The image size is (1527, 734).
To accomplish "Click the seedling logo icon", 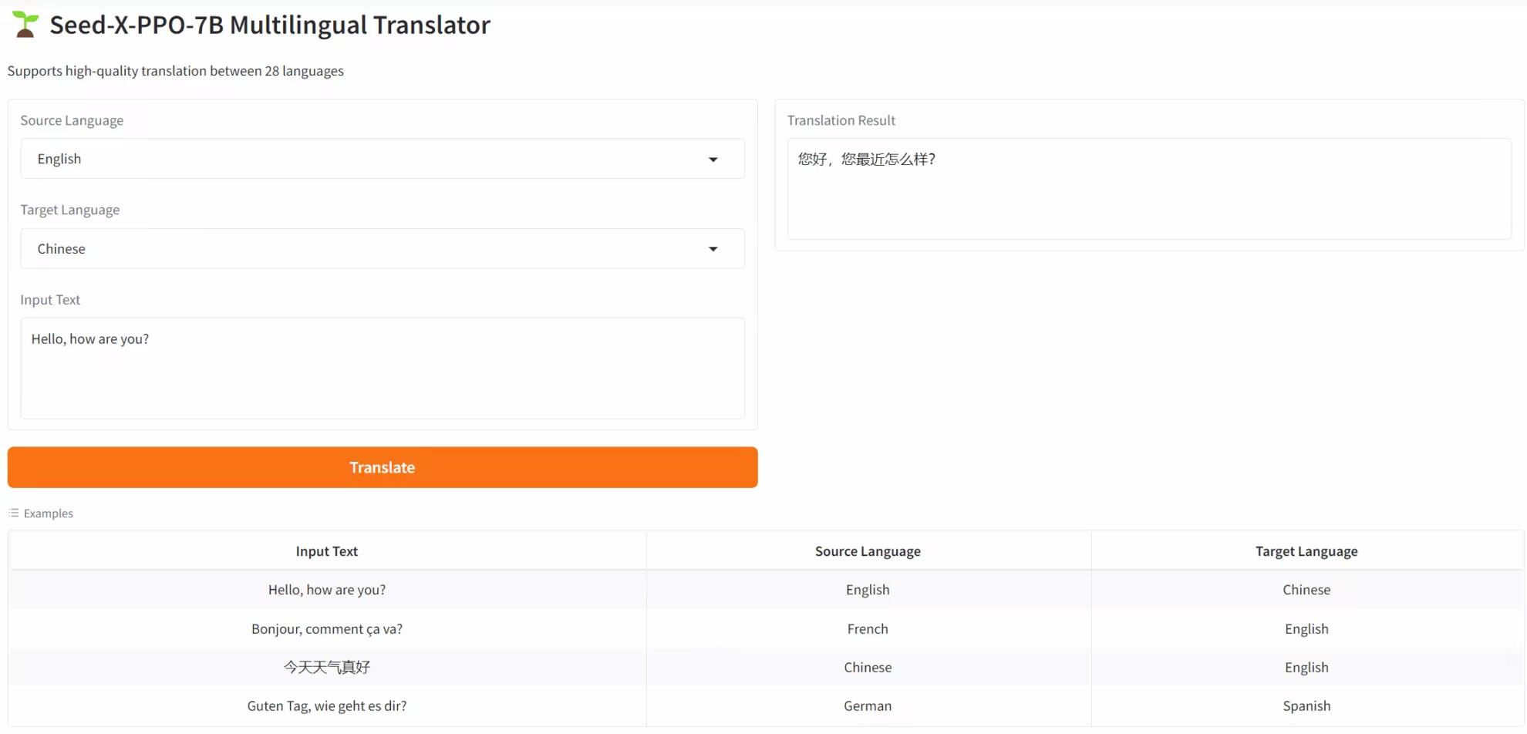I will click(x=25, y=25).
